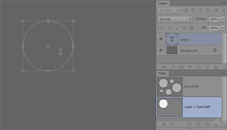Select the big circles path

191,86
